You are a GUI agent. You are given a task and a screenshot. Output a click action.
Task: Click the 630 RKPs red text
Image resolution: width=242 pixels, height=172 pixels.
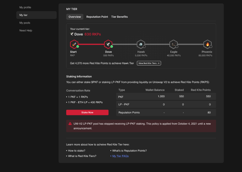[93, 34]
